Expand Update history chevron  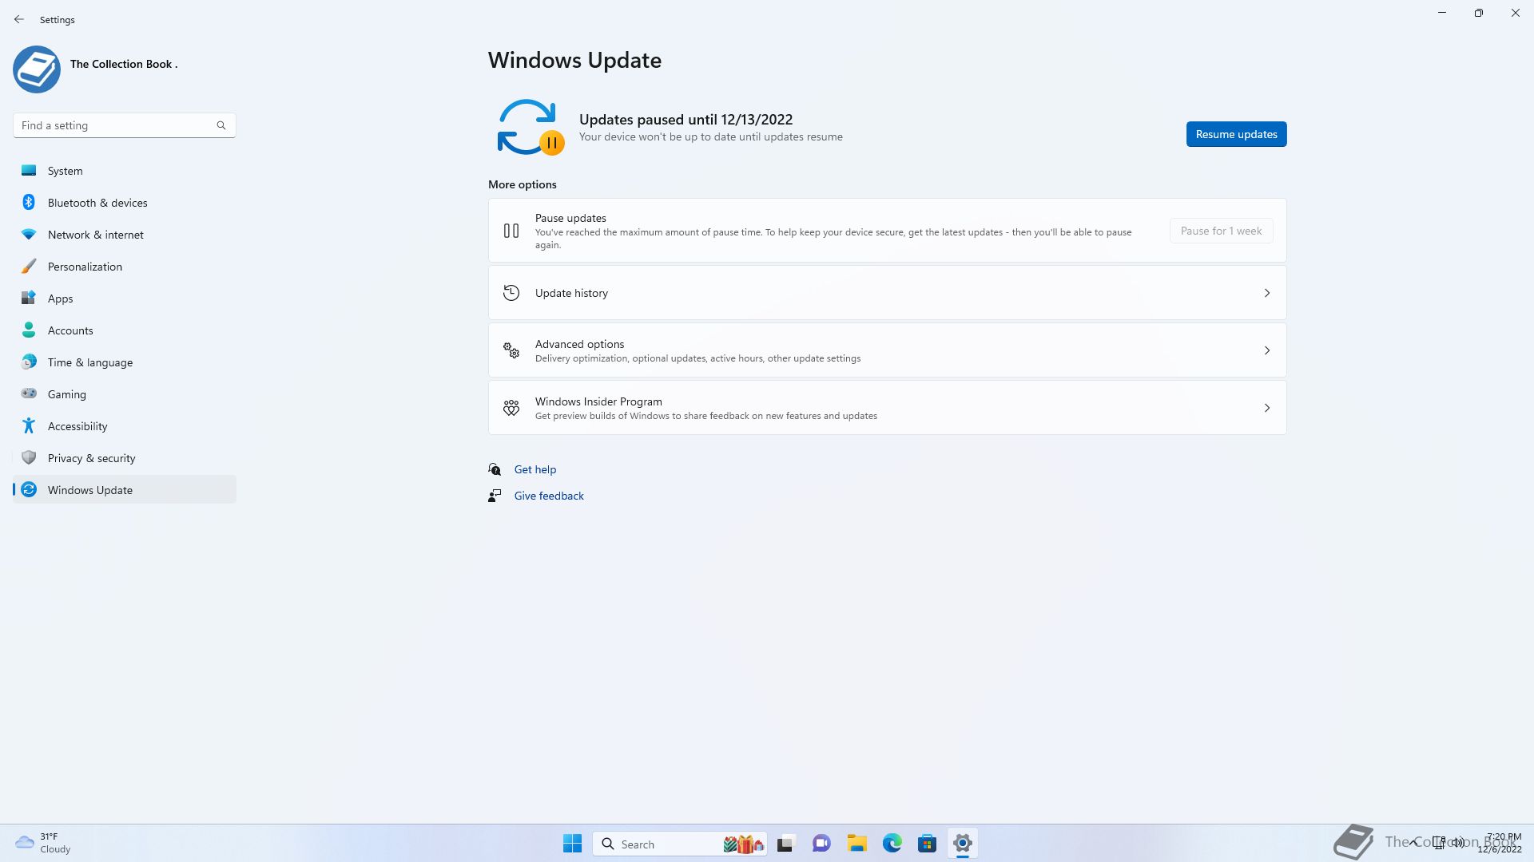(1266, 293)
